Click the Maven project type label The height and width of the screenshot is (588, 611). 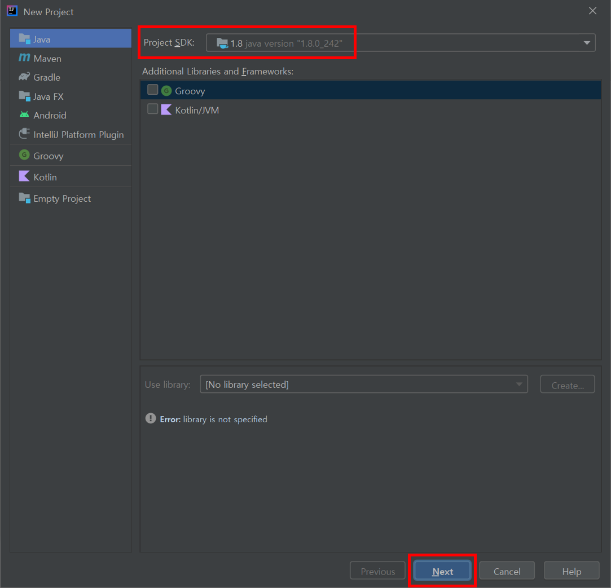(x=47, y=59)
